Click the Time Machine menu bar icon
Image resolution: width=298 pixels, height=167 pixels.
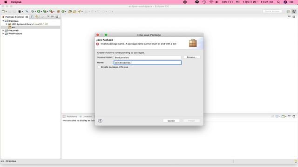[204, 2]
